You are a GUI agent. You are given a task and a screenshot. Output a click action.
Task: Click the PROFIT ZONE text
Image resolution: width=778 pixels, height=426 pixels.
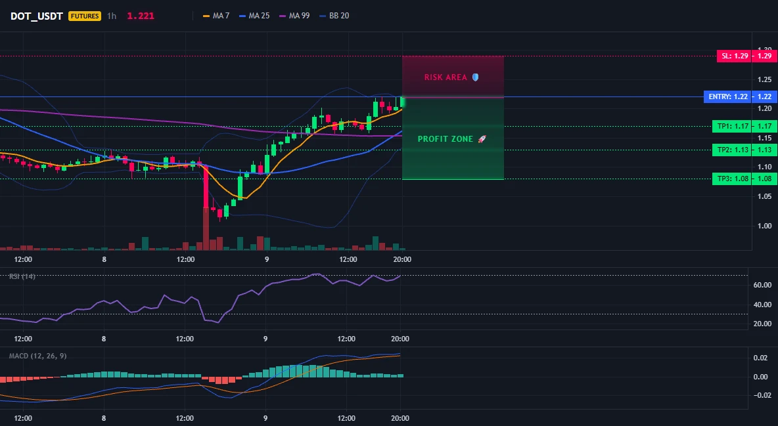coord(446,139)
